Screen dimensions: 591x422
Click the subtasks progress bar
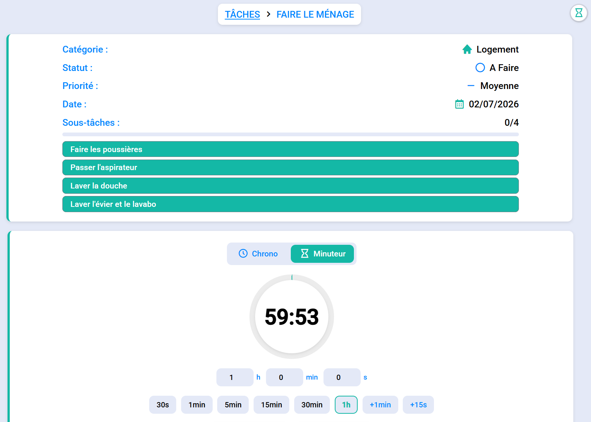pyautogui.click(x=290, y=134)
